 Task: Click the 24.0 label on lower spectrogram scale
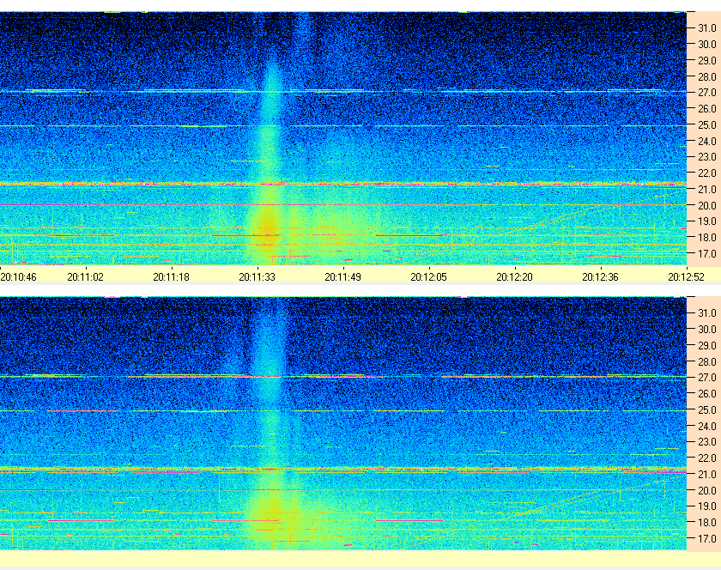[x=707, y=426]
